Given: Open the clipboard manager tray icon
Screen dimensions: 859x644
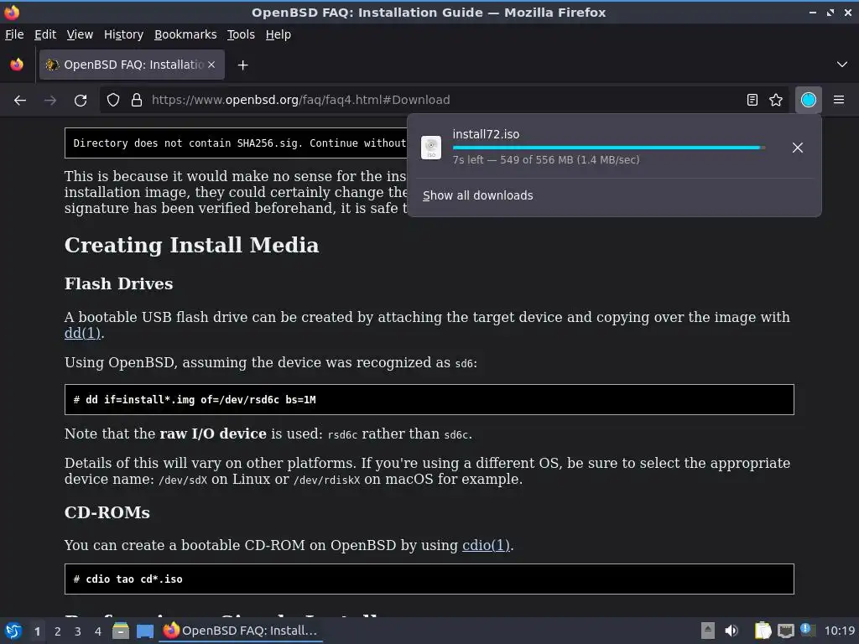Looking at the screenshot, I should (763, 631).
